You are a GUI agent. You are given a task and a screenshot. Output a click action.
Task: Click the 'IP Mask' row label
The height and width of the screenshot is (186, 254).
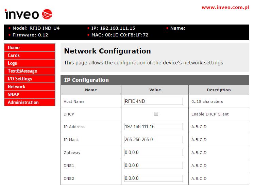[x=71, y=140]
